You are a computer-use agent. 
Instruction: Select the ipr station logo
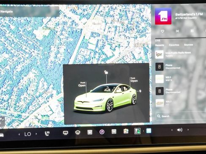[x=159, y=54]
